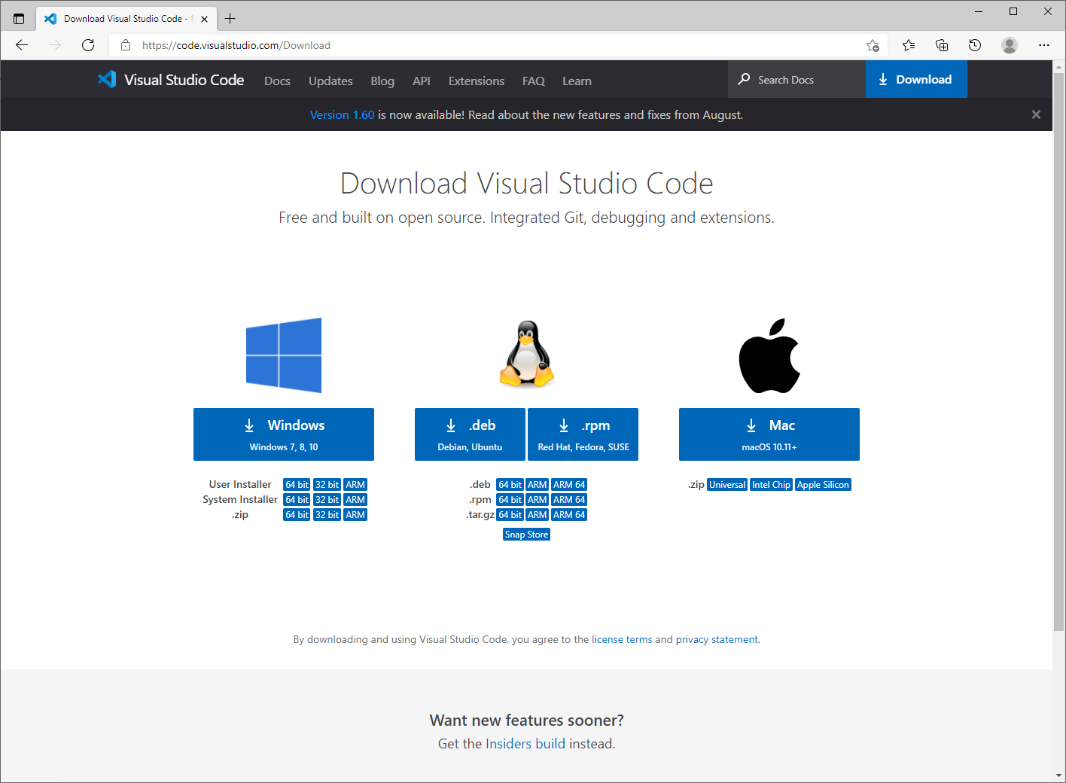Close the Download Visual Studio Code tab
Viewport: 1066px width, 783px height.
(x=205, y=19)
